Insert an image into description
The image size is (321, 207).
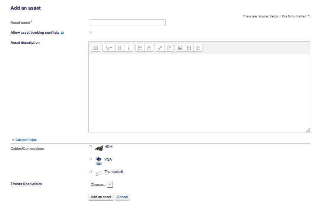(x=180, y=47)
